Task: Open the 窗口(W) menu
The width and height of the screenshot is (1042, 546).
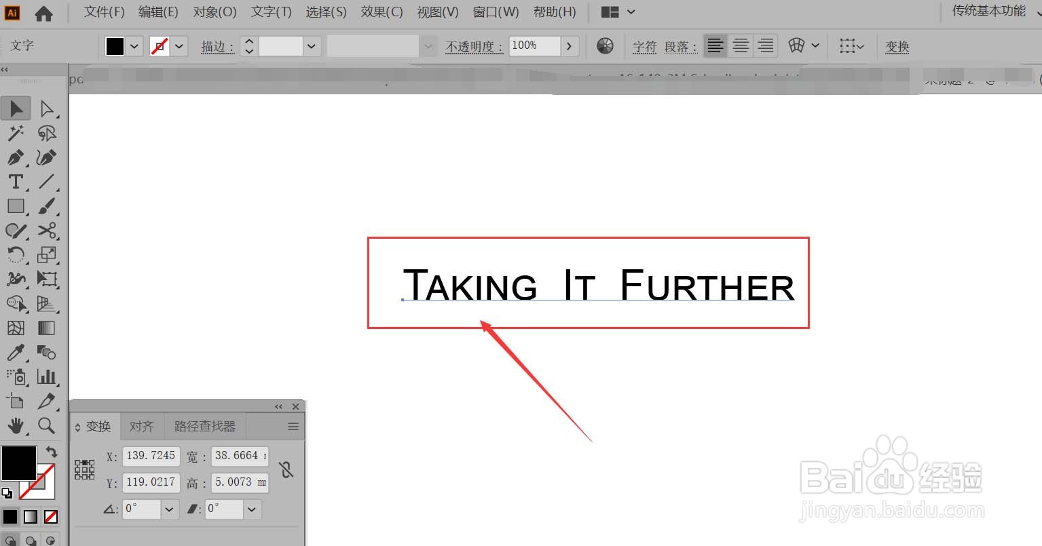Action: pyautogui.click(x=496, y=12)
